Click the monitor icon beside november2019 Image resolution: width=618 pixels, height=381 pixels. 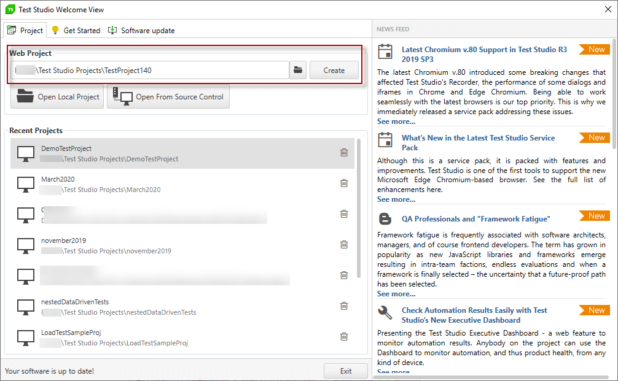pyautogui.click(x=26, y=246)
